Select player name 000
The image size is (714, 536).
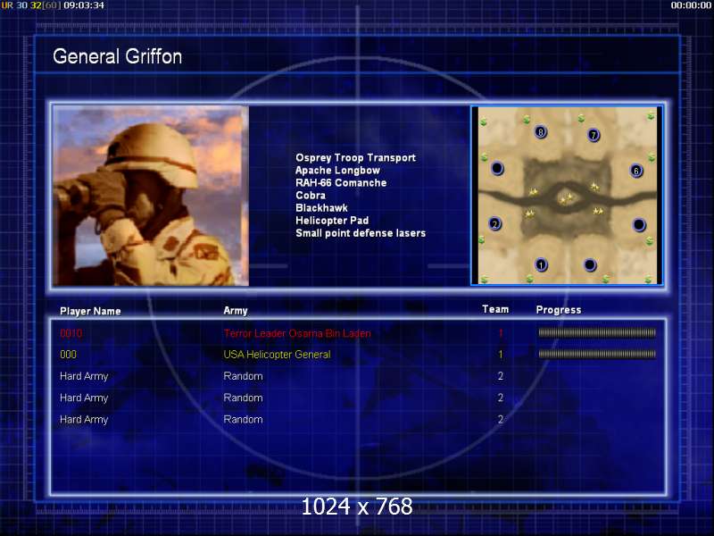point(69,355)
